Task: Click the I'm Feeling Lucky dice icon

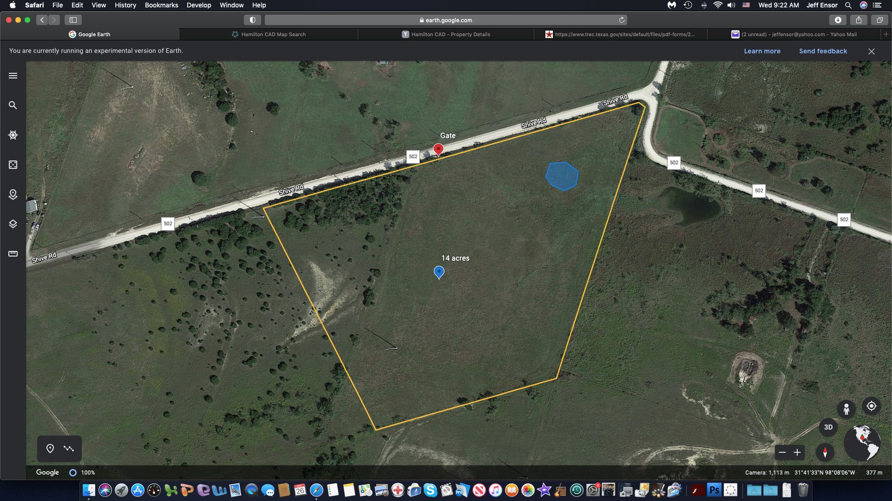Action: point(13,165)
